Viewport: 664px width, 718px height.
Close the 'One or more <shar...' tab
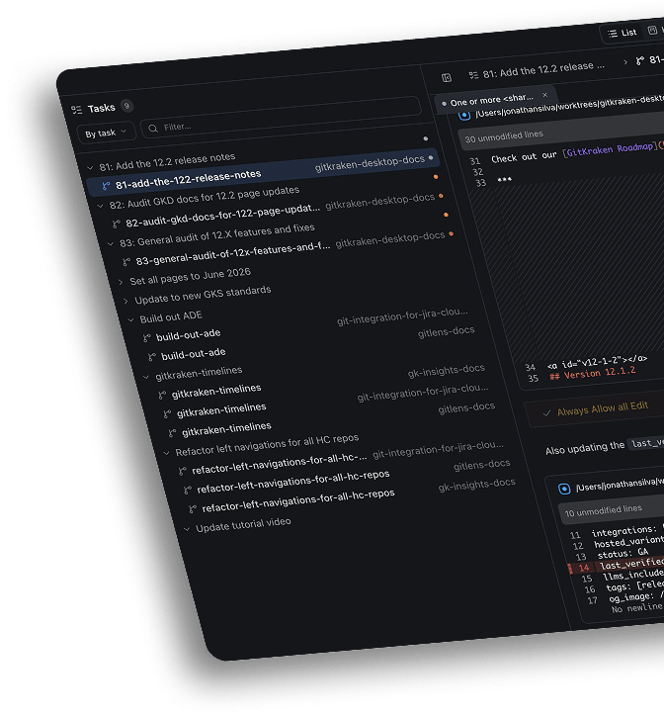tap(544, 95)
